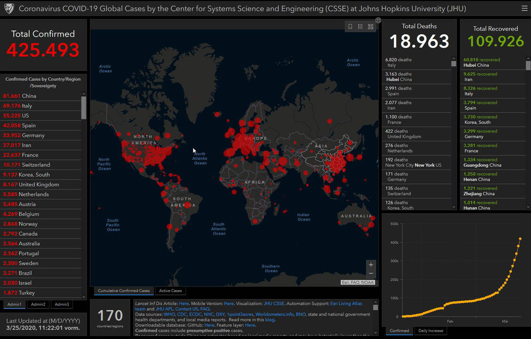Open the blog link
This screenshot has width=531, height=339.
(270, 320)
